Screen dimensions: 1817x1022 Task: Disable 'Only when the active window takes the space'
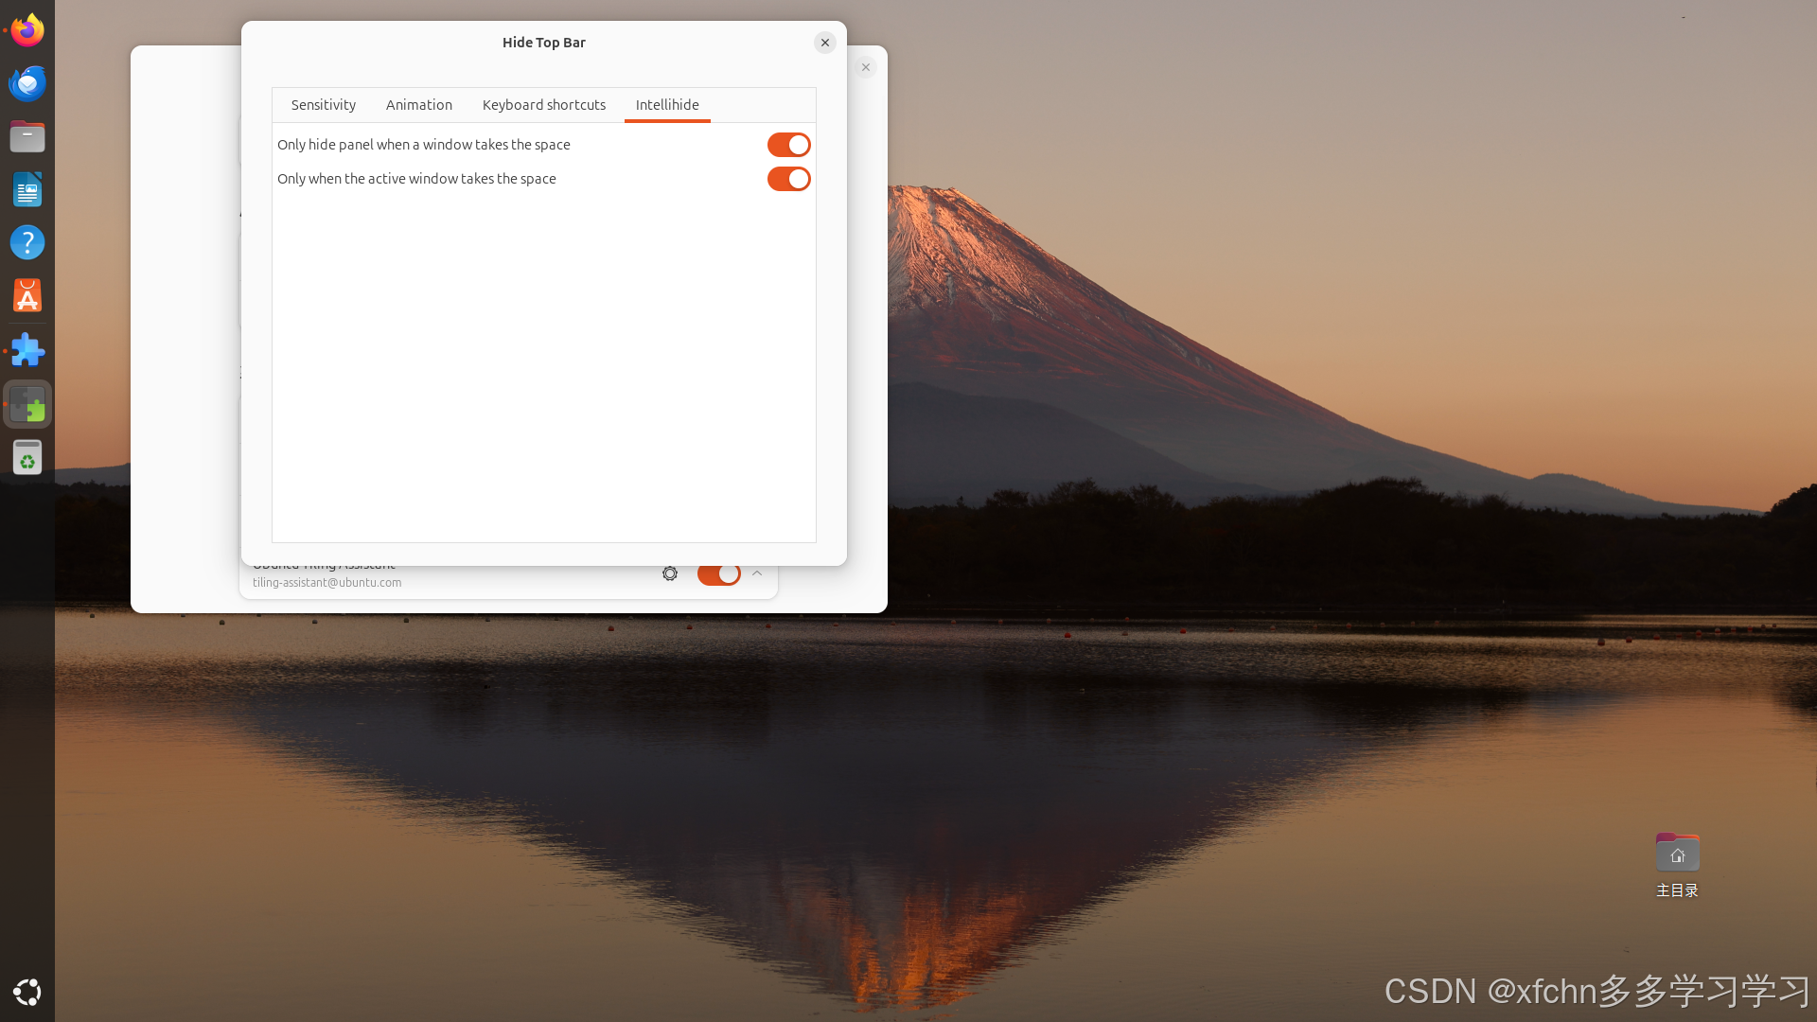pos(788,177)
